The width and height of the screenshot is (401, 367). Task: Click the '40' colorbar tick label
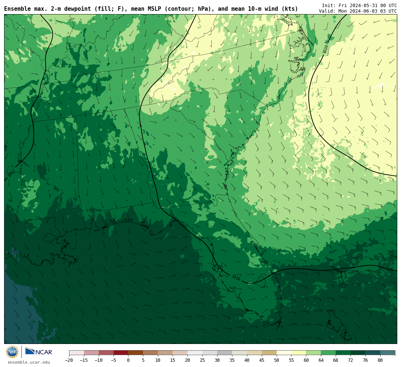[247, 360]
